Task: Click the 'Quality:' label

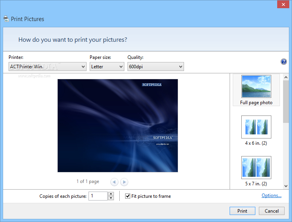Action: (135, 57)
